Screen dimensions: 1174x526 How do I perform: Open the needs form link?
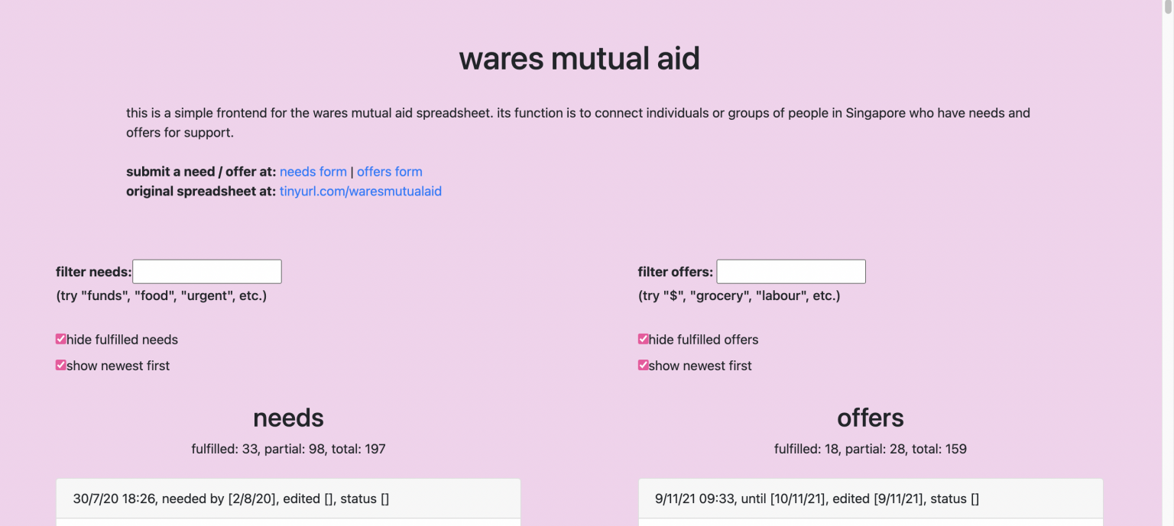point(313,171)
